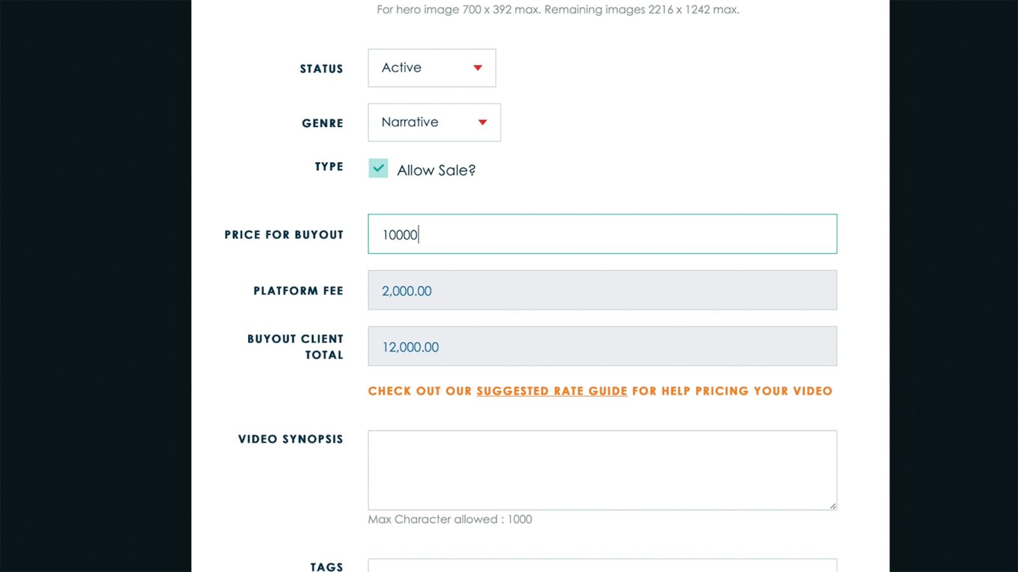Click the VIDEO SYNOPSIS label
1018x572 pixels.
click(x=290, y=439)
